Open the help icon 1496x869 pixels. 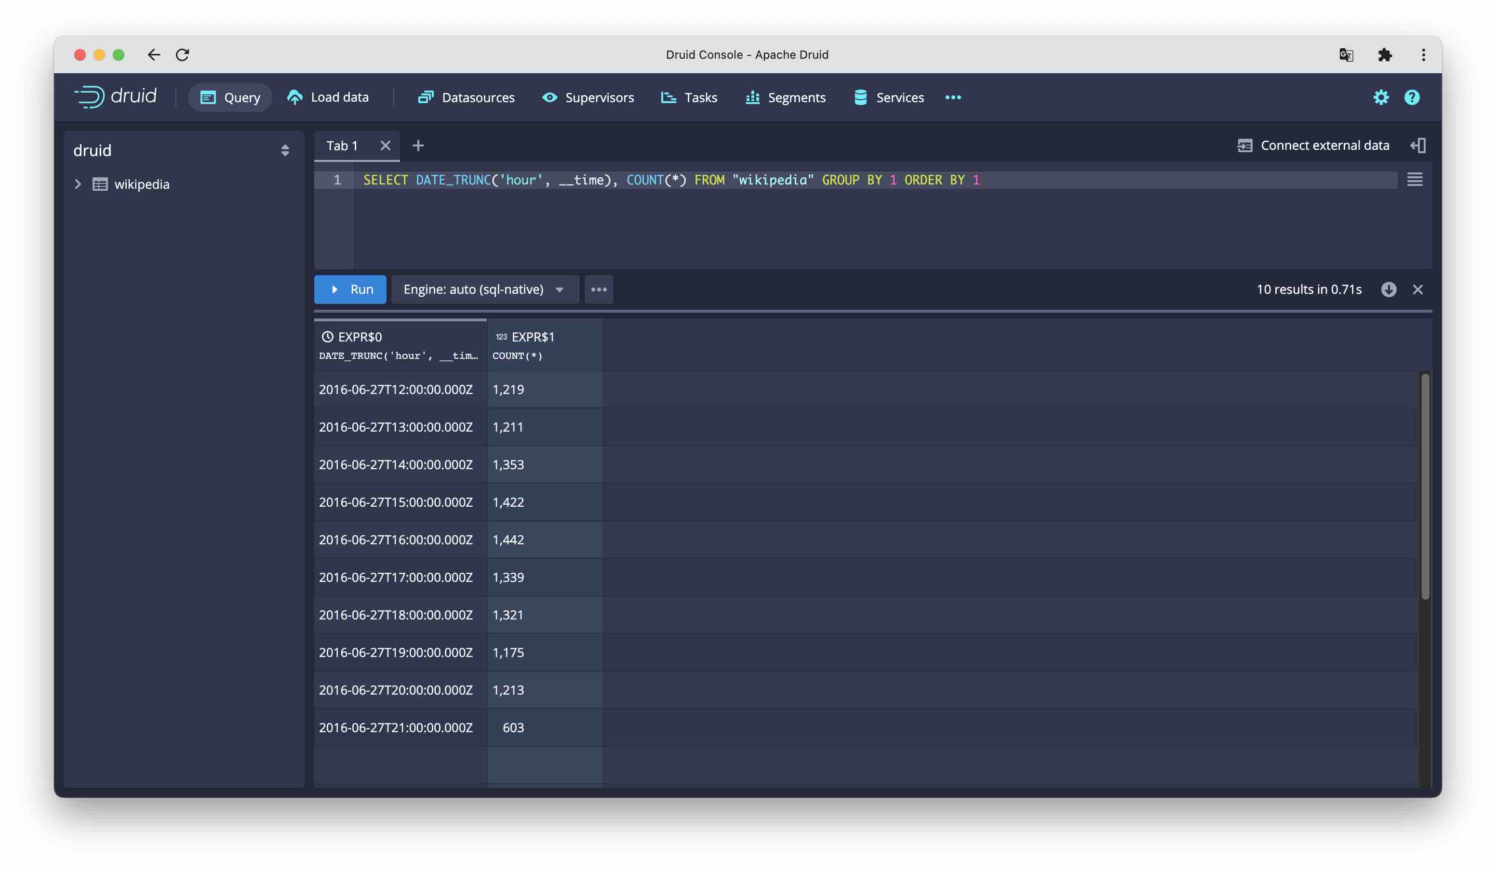point(1412,97)
